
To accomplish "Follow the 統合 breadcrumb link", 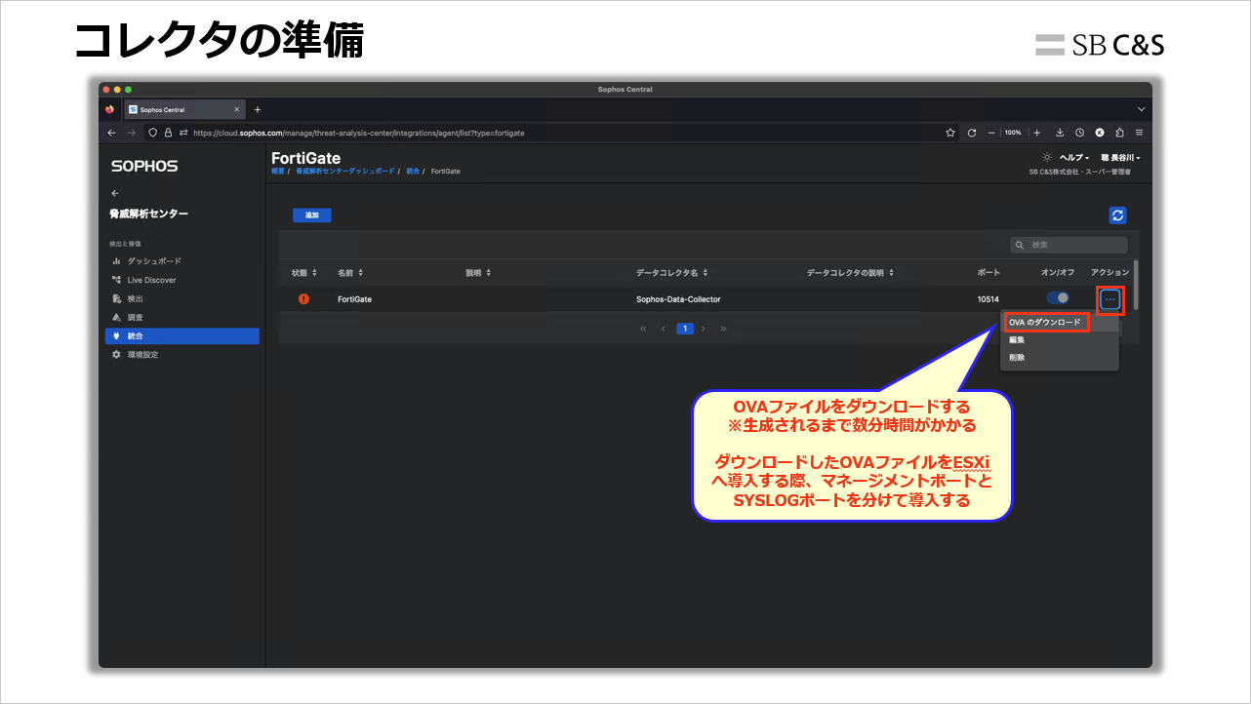I will (x=413, y=171).
